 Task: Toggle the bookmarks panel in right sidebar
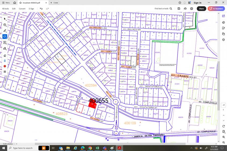pyautogui.click(x=224, y=28)
